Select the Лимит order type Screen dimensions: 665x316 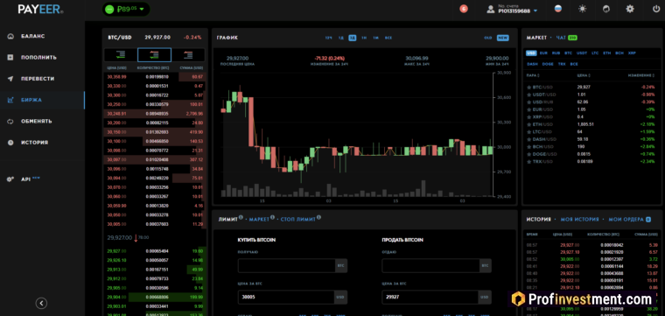(x=227, y=220)
